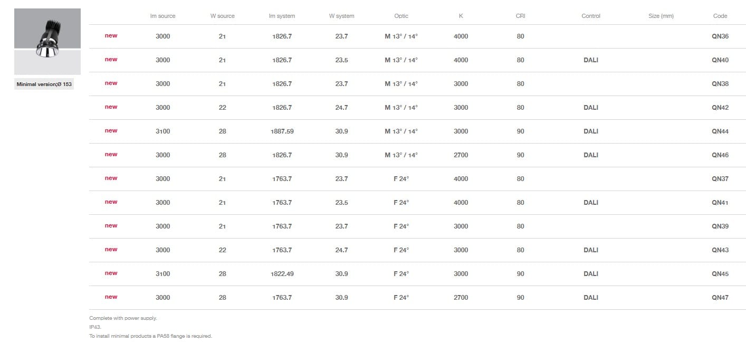Image resolution: width=746 pixels, height=342 pixels.
Task: Open product code QN42
Action: click(720, 108)
